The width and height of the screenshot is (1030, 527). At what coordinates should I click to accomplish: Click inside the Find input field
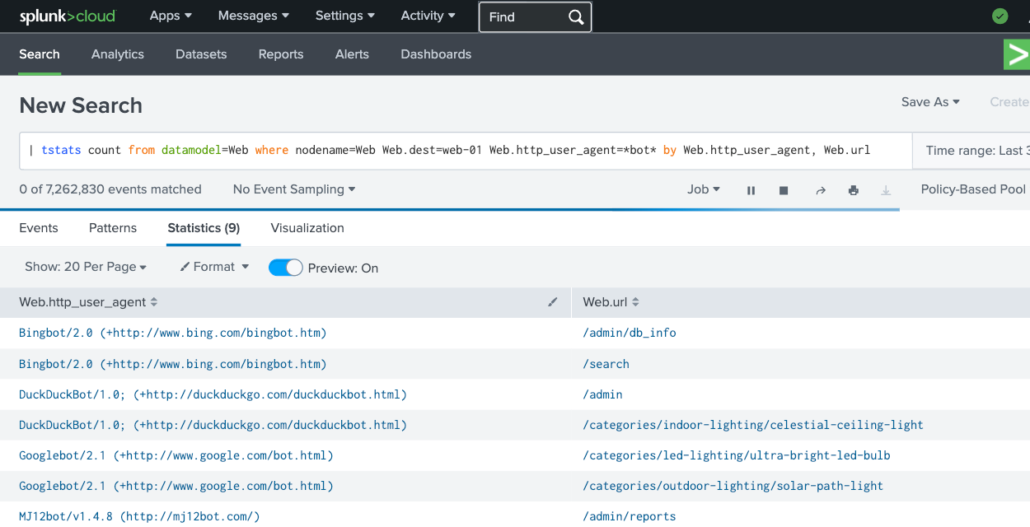[519, 16]
